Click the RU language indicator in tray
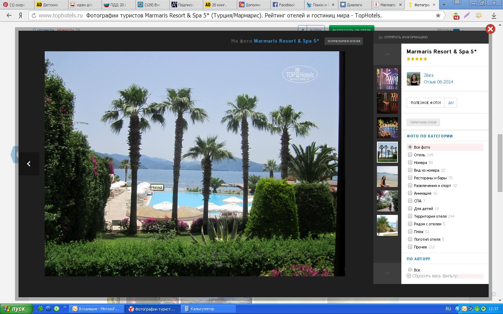 click(448, 309)
